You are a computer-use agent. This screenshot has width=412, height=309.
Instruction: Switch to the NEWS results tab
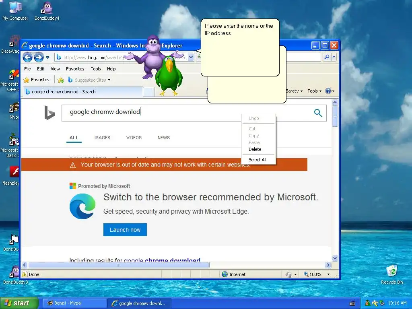[x=164, y=138]
